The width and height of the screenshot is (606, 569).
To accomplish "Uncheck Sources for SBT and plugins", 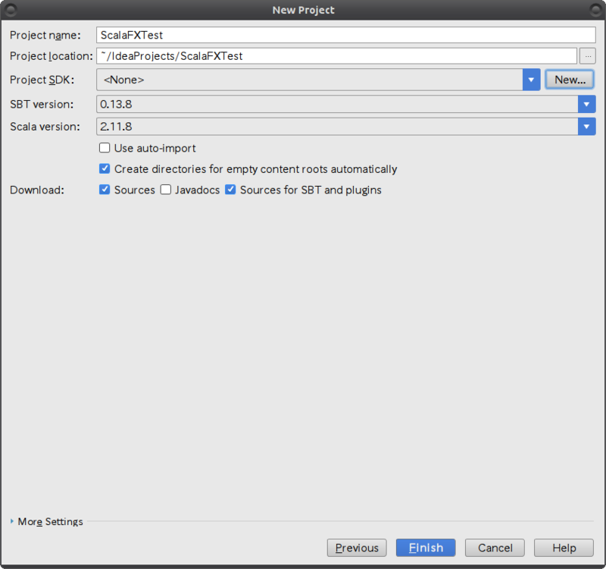I will coord(230,190).
